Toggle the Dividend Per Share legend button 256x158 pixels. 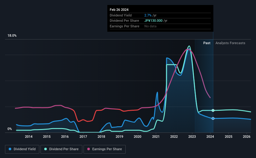click(61, 149)
